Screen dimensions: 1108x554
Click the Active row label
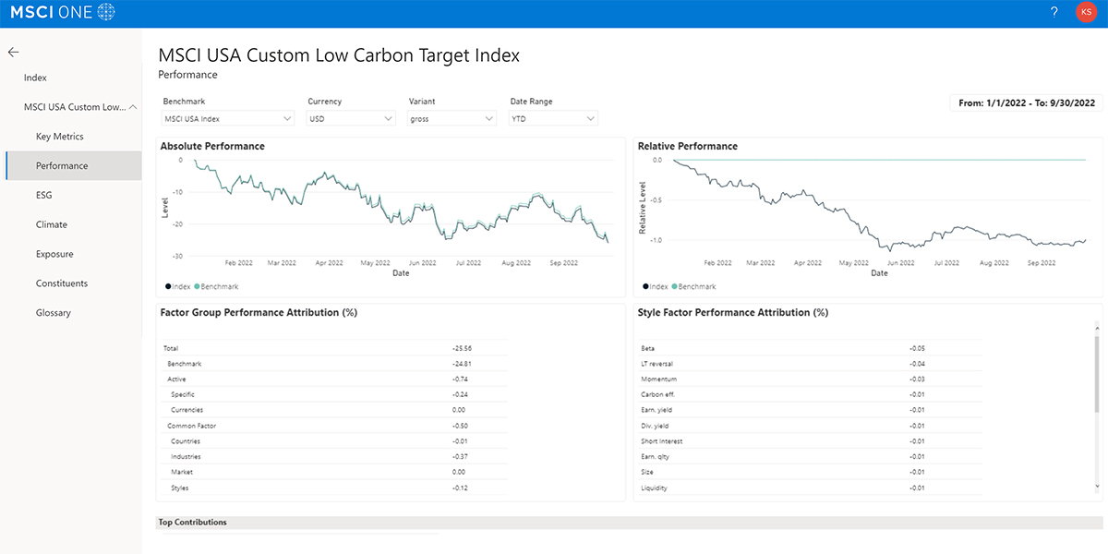[x=175, y=379]
